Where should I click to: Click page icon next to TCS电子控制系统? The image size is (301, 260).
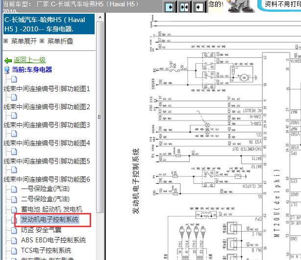click(14, 251)
